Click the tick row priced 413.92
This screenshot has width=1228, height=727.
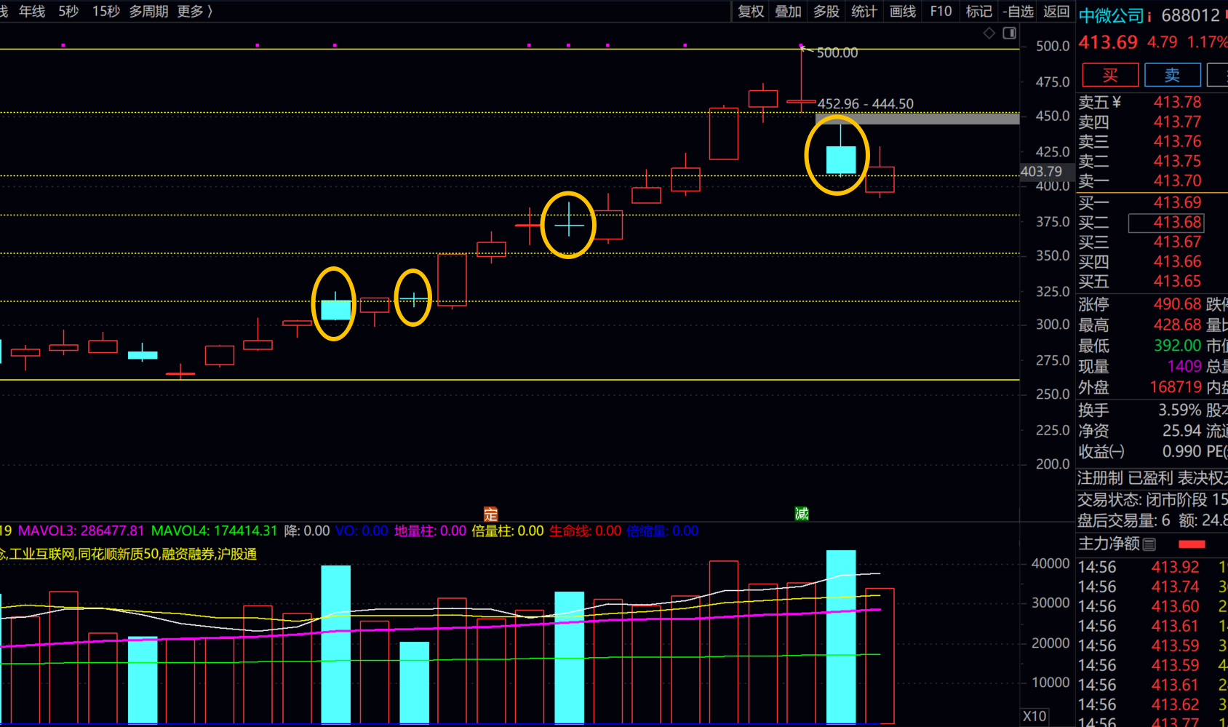1152,568
